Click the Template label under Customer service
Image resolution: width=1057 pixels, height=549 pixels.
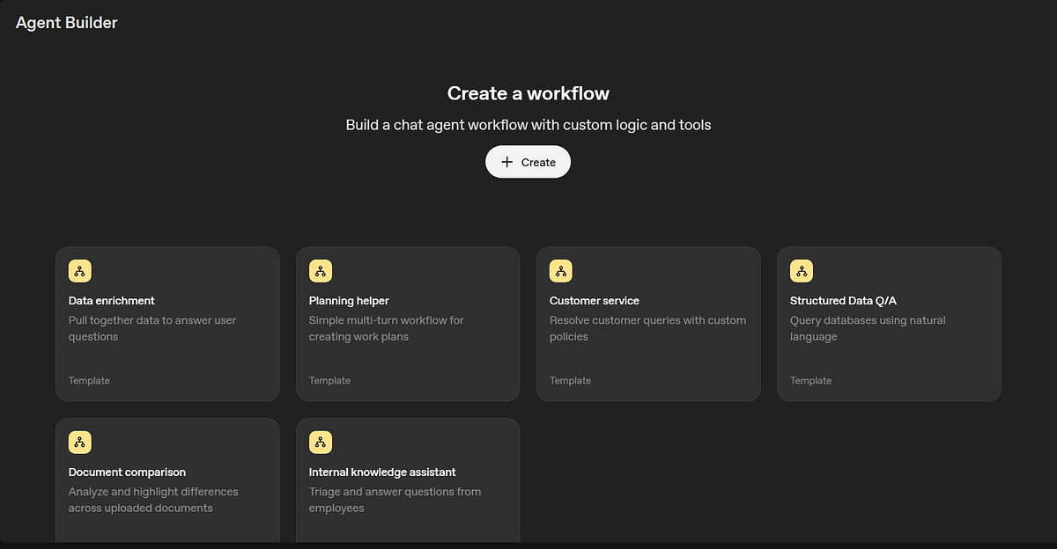click(x=570, y=380)
